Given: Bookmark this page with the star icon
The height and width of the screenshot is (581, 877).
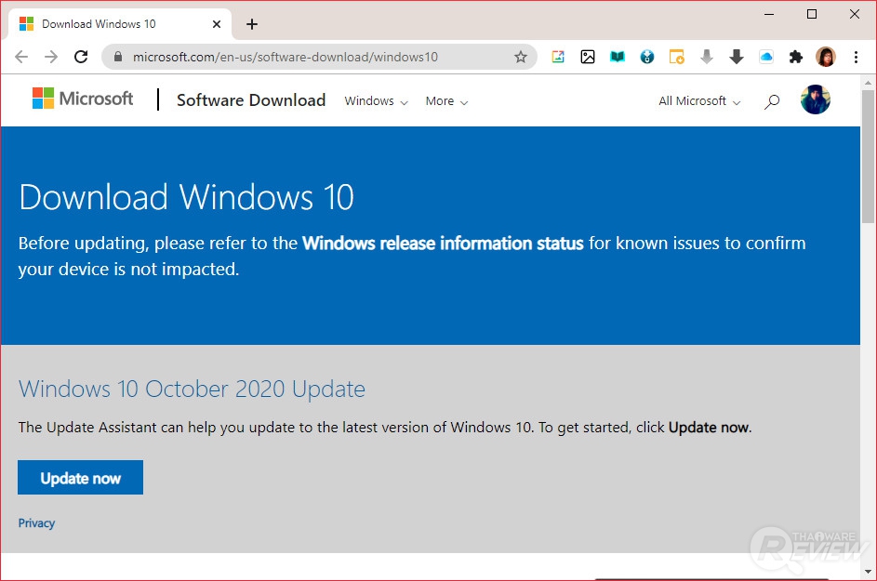Looking at the screenshot, I should coord(521,57).
